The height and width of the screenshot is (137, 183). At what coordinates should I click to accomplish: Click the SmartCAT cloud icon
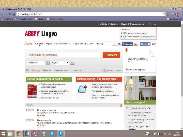(x=82, y=89)
